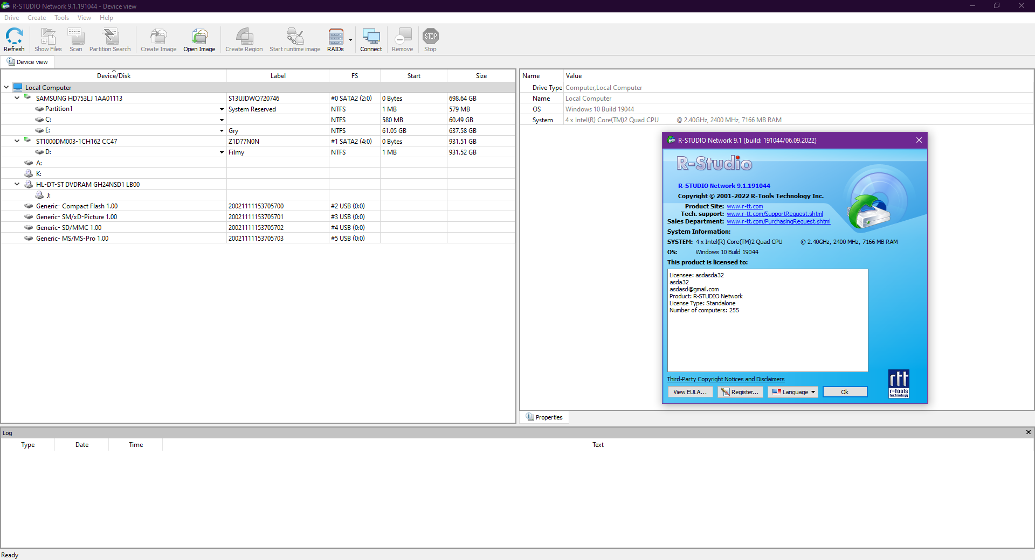
Task: Select the Properties tab
Action: point(544,417)
